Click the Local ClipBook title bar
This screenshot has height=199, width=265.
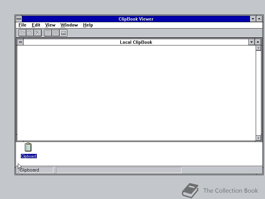pos(136,42)
